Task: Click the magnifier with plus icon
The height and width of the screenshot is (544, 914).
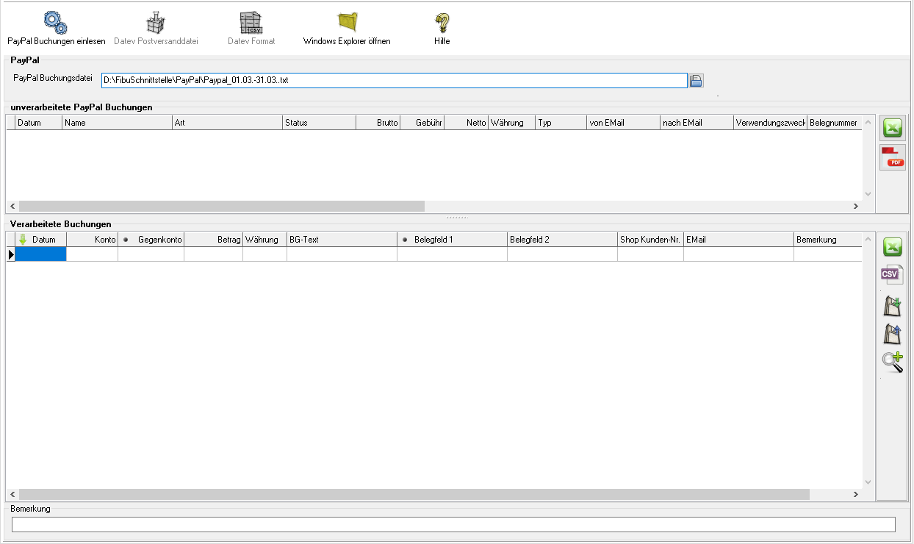Action: pos(892,362)
